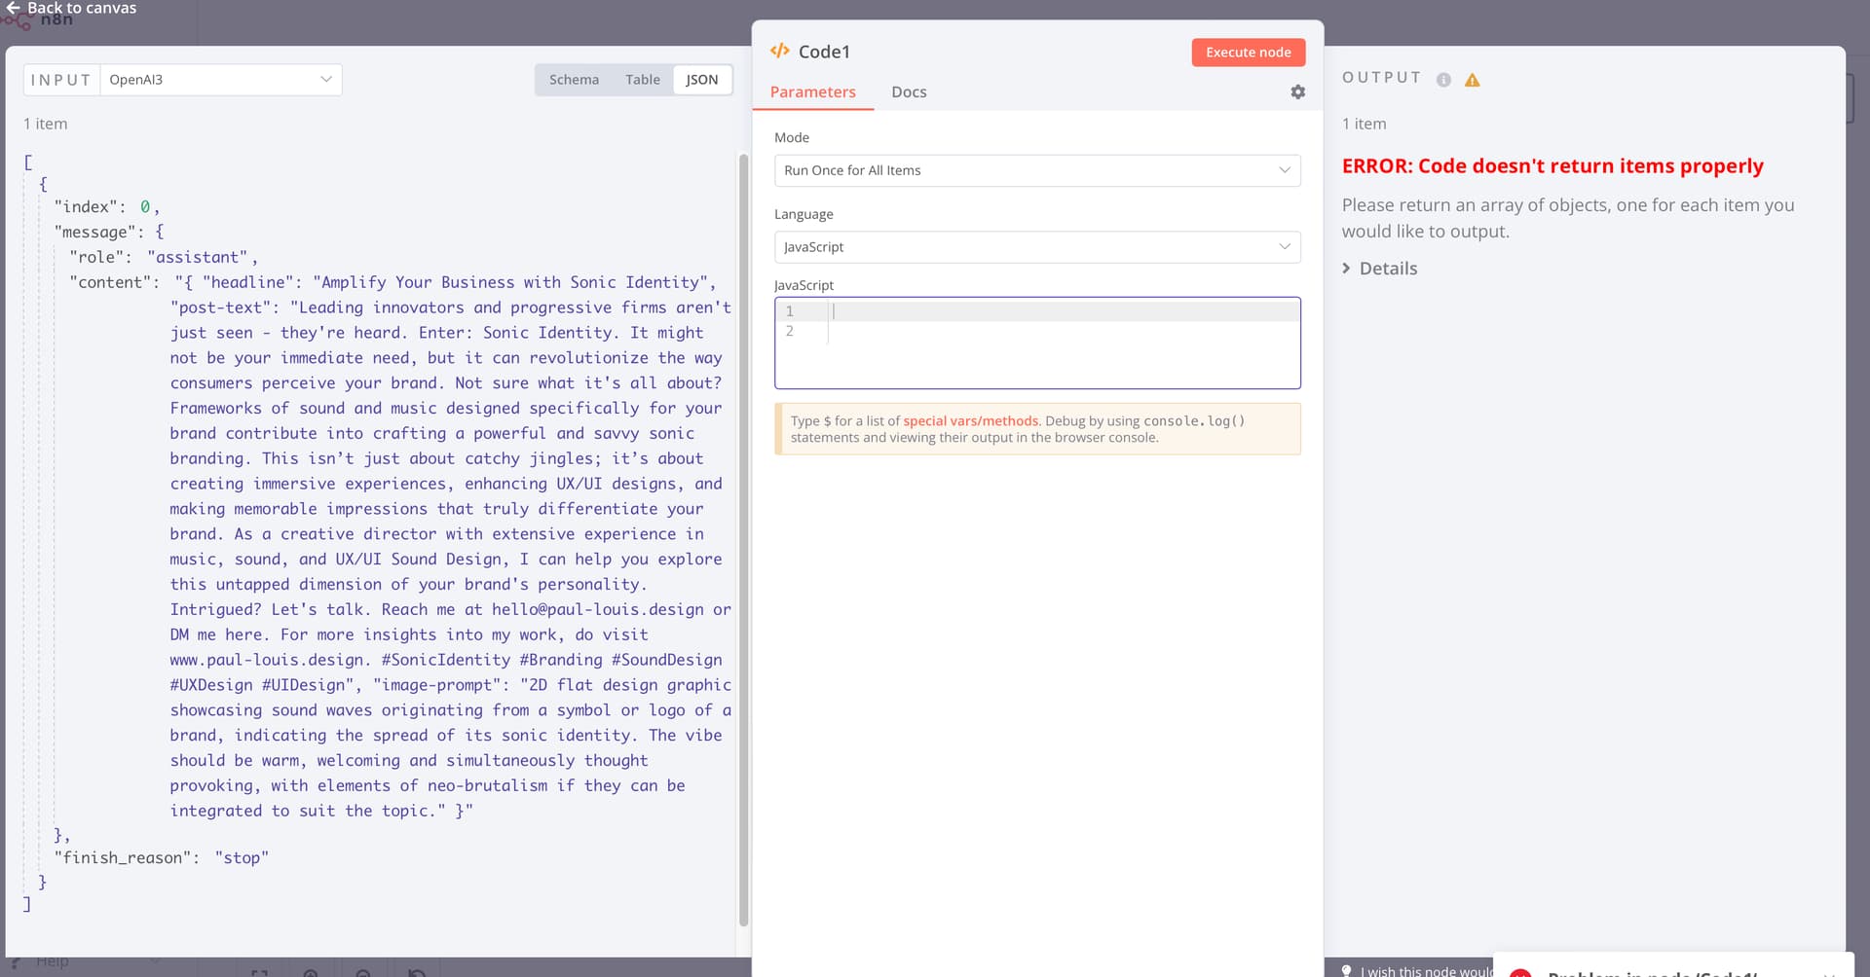Click the info icon next to OUTPUT
The image size is (1870, 977).
tap(1442, 80)
